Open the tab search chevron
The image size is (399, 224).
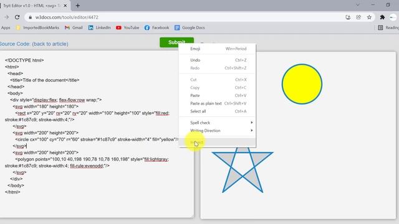[x=357, y=5]
